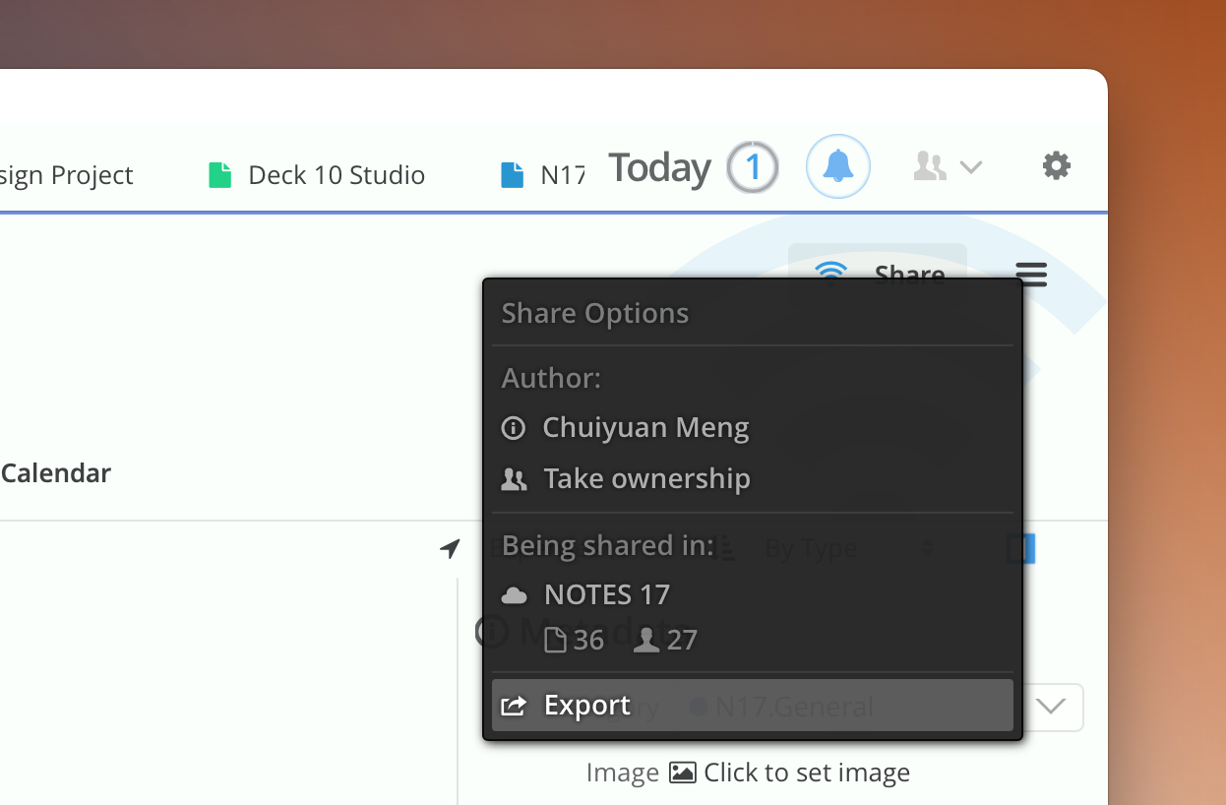This screenshot has height=805, width=1226.
Task: Choose Export in the Share Options menu
Action: pyautogui.click(x=587, y=706)
